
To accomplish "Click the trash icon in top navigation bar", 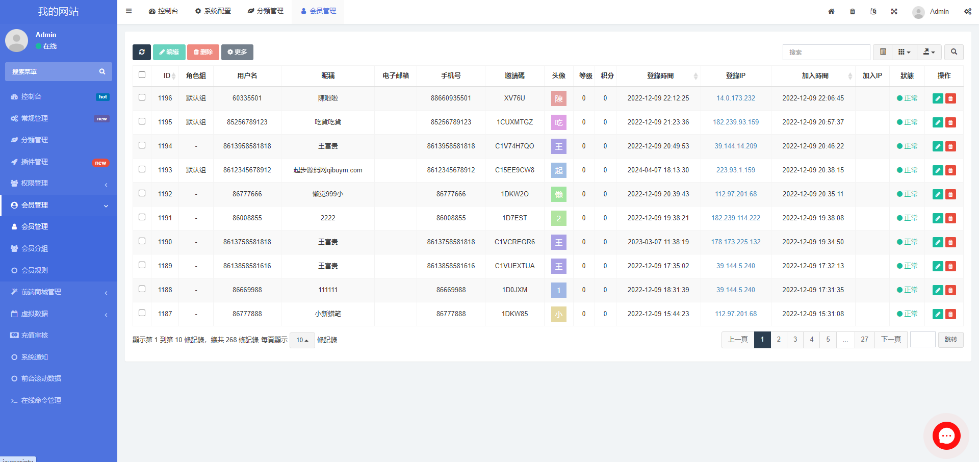I will coord(853,11).
